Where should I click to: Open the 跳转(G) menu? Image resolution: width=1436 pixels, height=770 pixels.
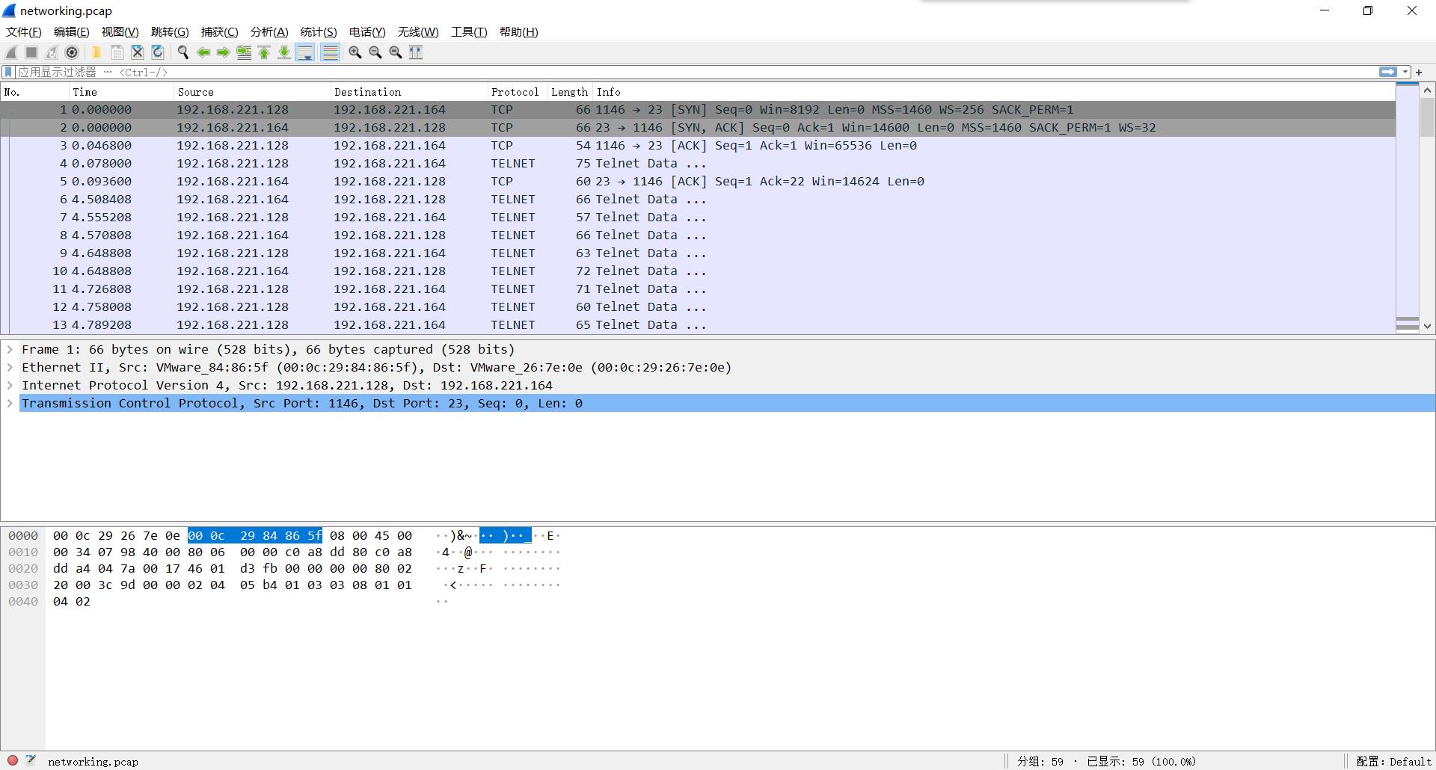(170, 31)
